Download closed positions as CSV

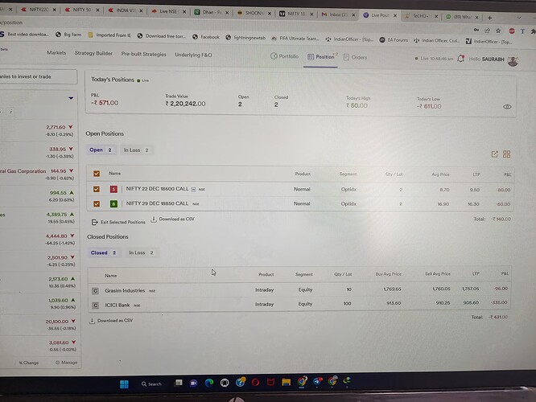111,320
